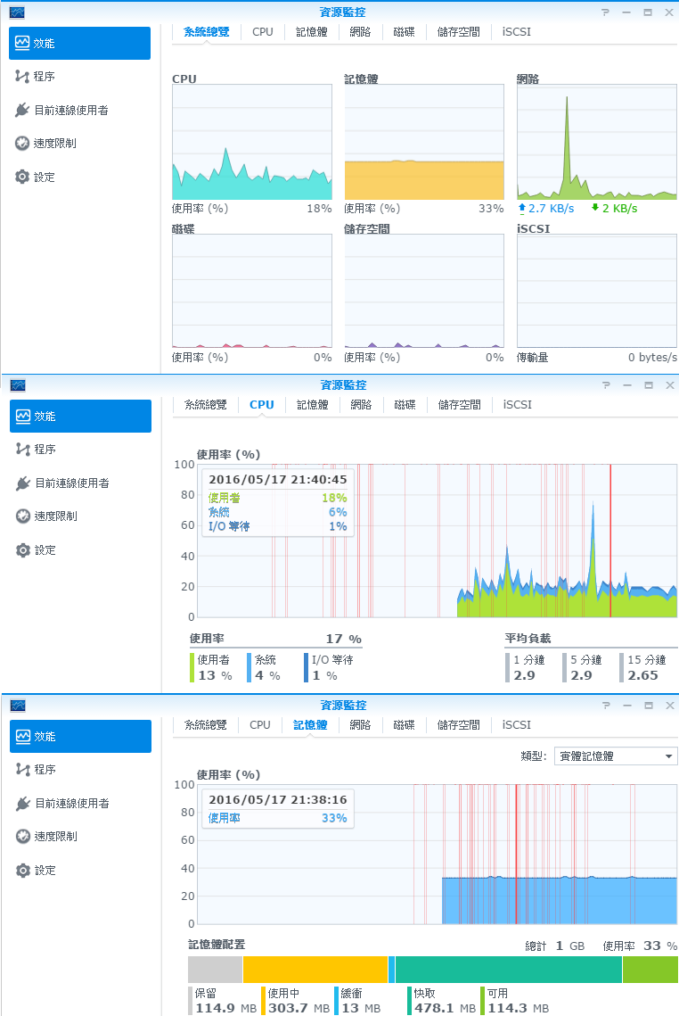Switch to 記憶體 tab in overview window
The image size is (679, 1016).
click(x=311, y=32)
